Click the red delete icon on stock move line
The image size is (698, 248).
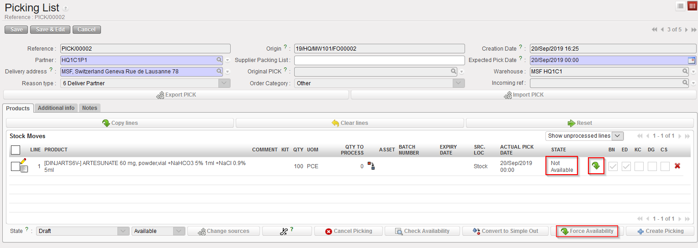click(x=677, y=166)
